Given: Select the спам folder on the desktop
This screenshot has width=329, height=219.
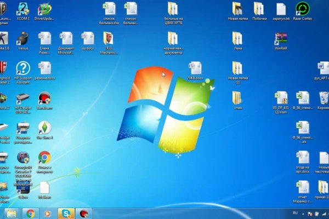Looking at the screenshot, I should [x=237, y=99].
